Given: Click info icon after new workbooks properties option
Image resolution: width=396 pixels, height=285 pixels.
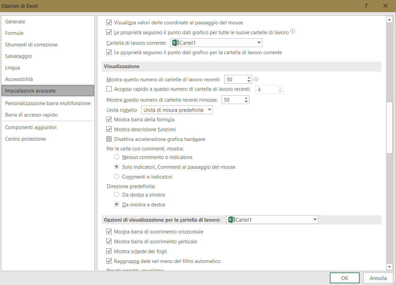Looking at the screenshot, I should [x=293, y=32].
